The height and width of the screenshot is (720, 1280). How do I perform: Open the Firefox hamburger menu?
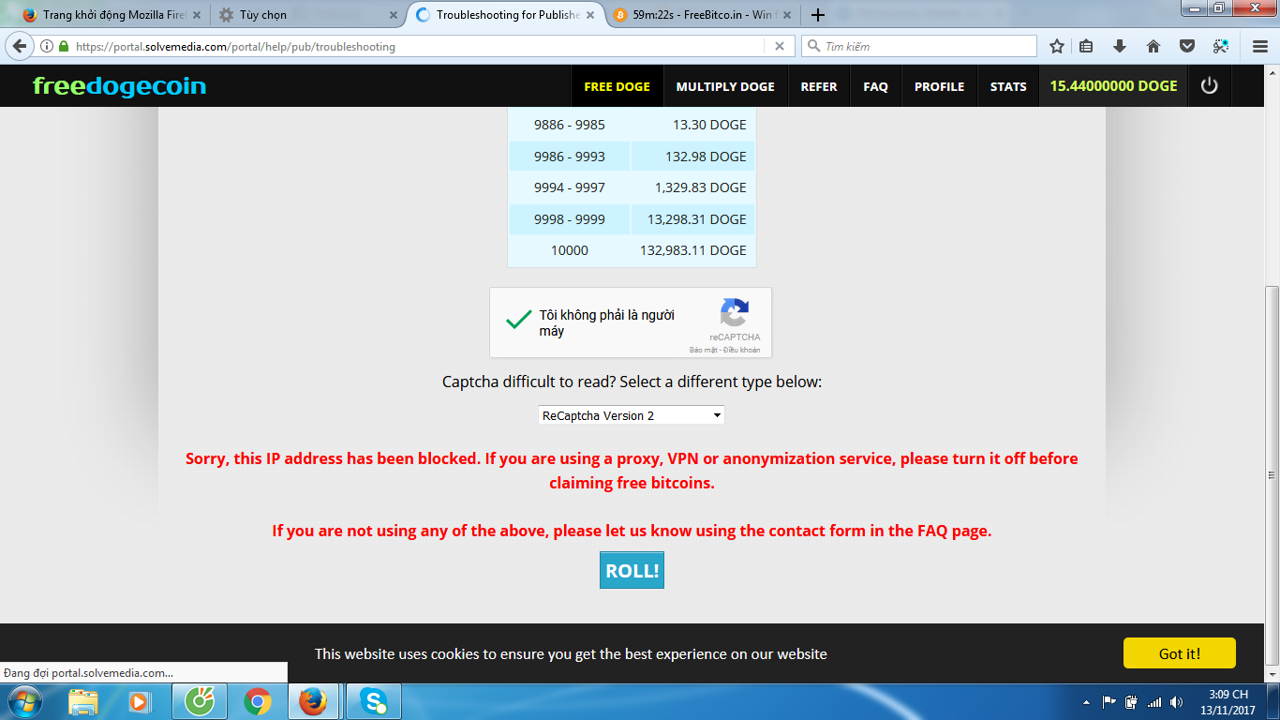click(1259, 46)
